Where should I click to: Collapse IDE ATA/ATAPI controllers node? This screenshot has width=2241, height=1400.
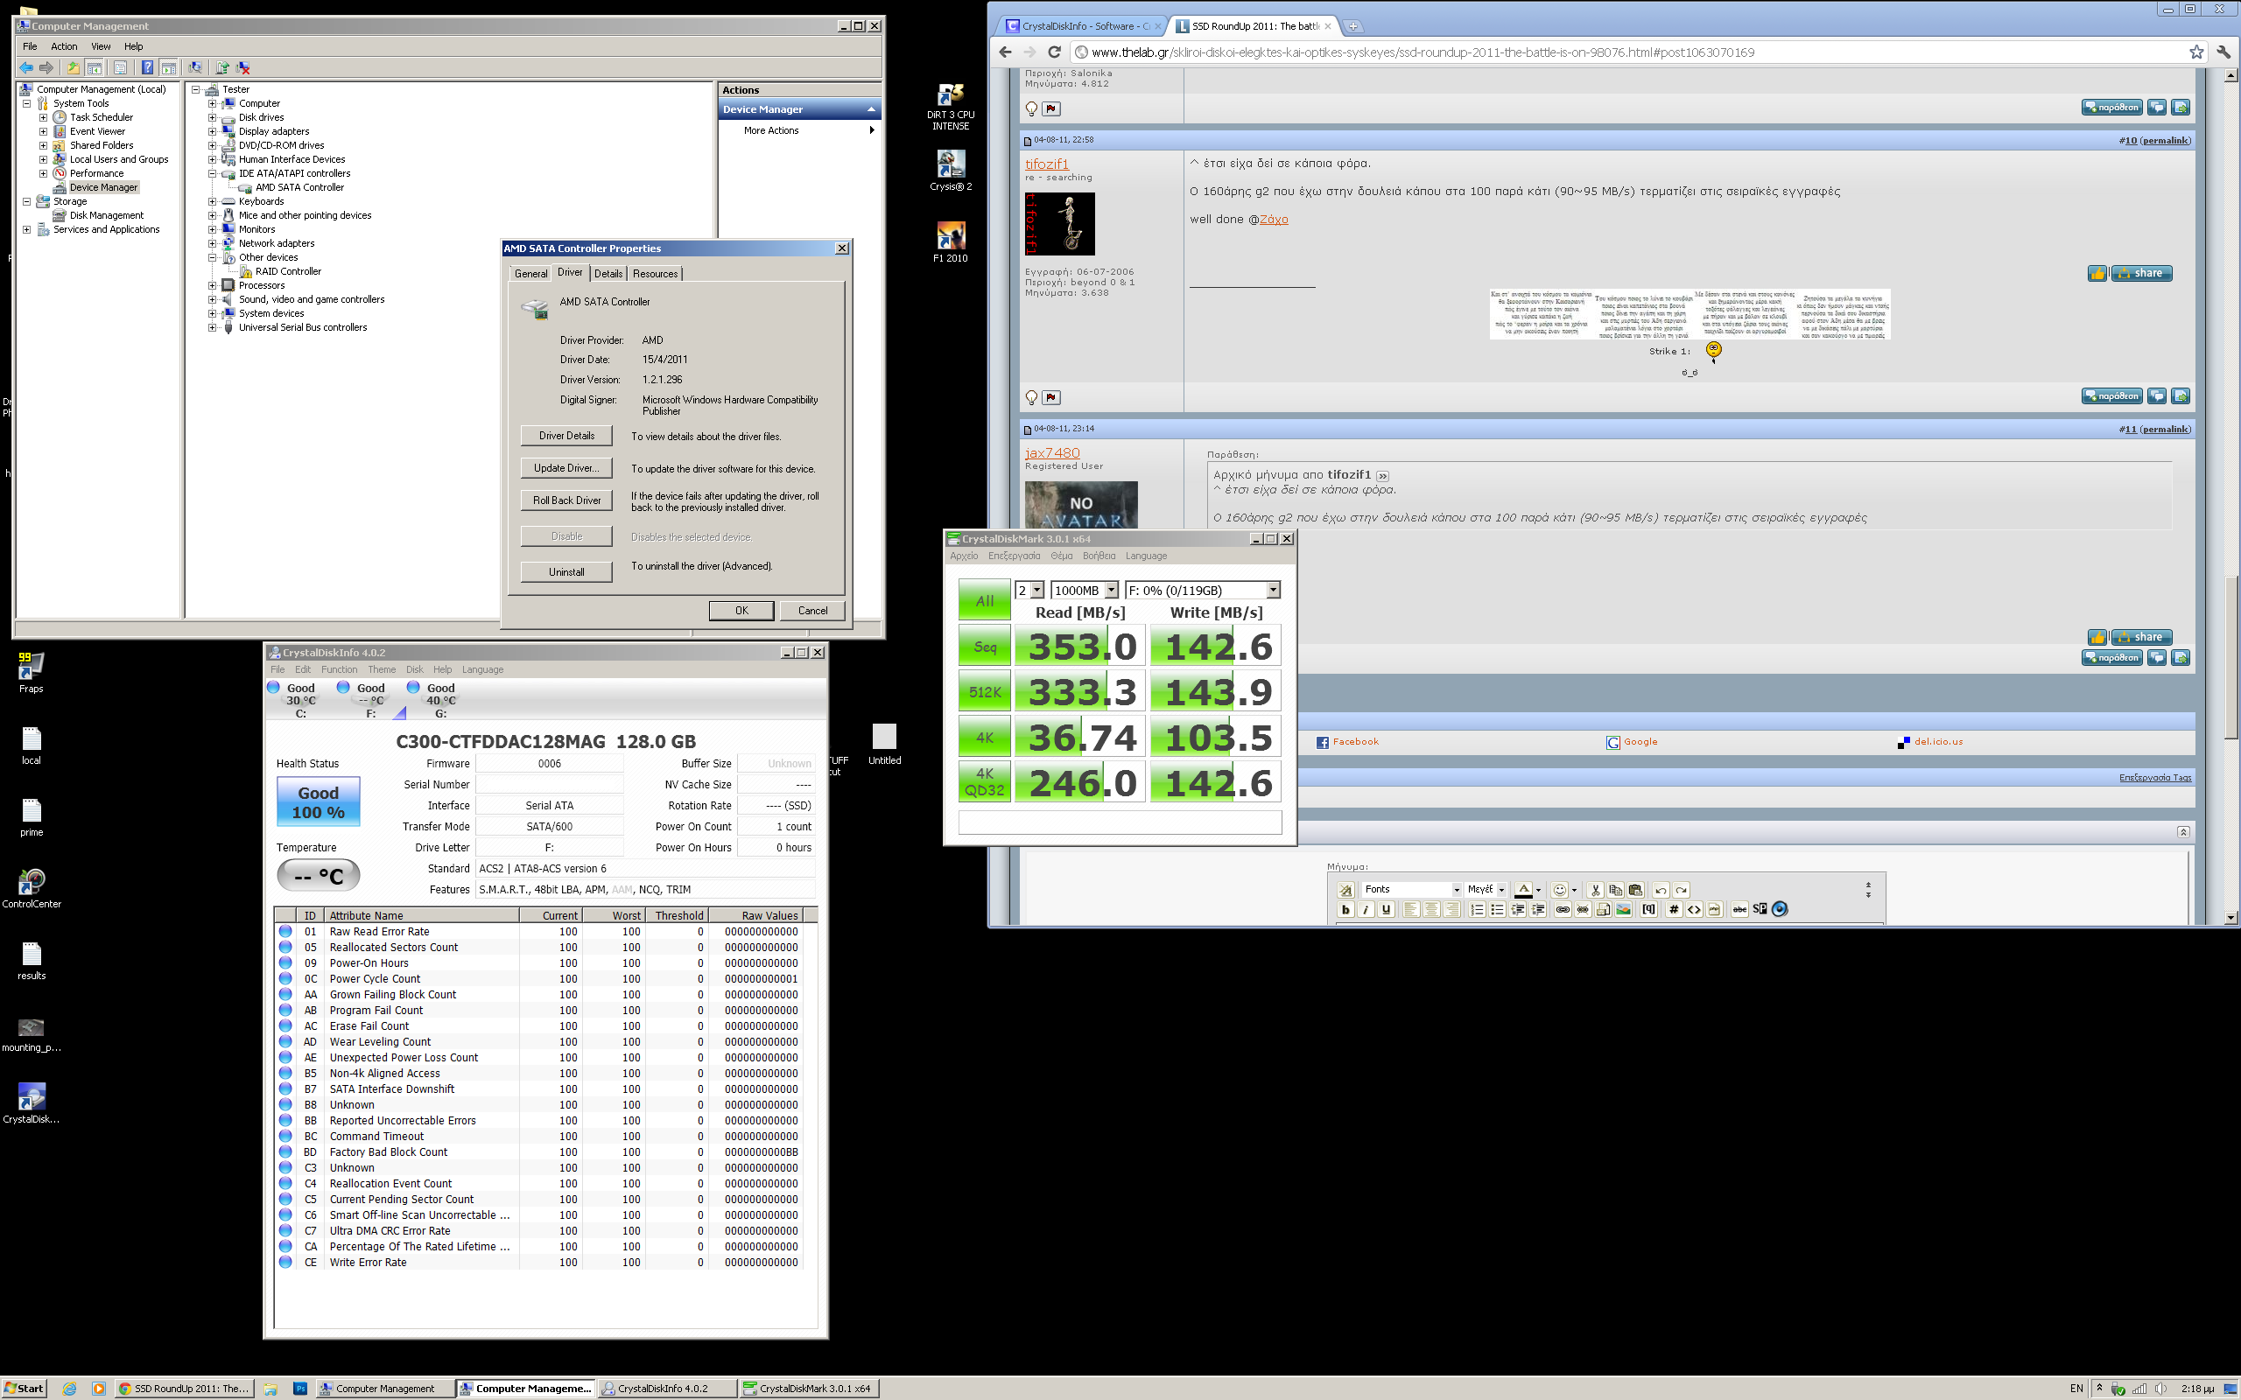click(212, 173)
